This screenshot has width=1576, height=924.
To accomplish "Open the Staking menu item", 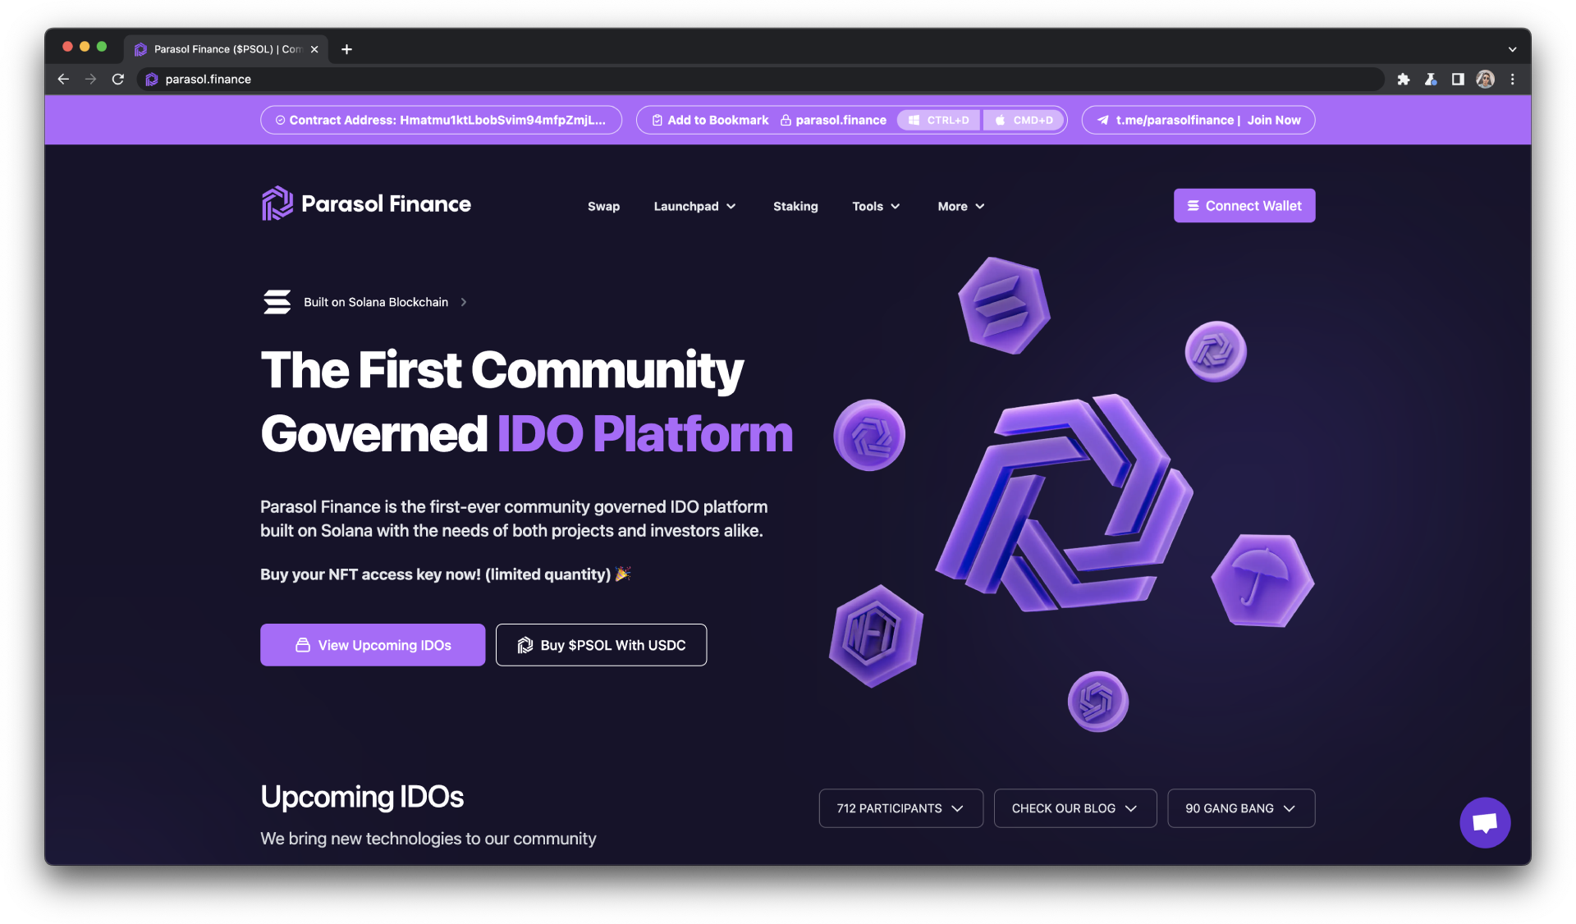I will point(795,206).
